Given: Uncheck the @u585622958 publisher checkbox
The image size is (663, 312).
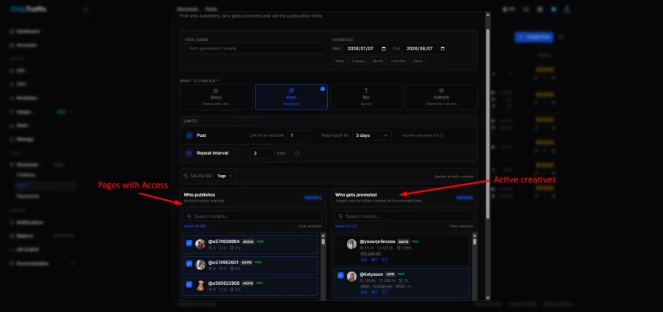Looking at the screenshot, I should [x=189, y=284].
